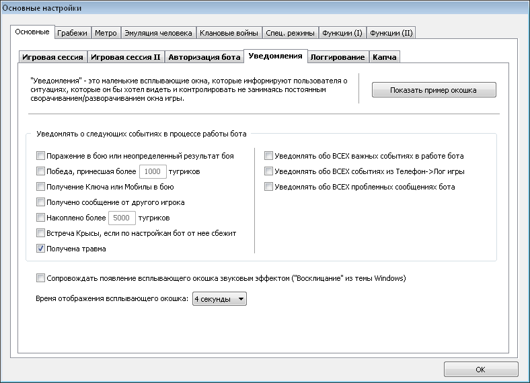Click the accumulated amount field showing 5000
This screenshot has height=383, width=530.
(x=122, y=218)
